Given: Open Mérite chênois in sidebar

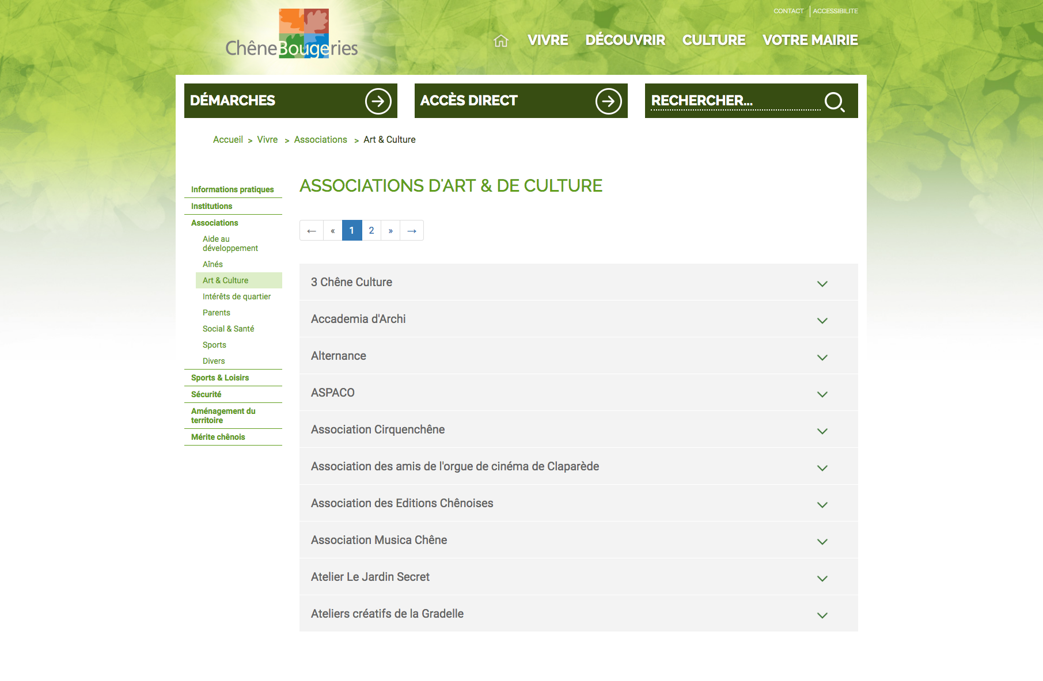Looking at the screenshot, I should tap(218, 437).
